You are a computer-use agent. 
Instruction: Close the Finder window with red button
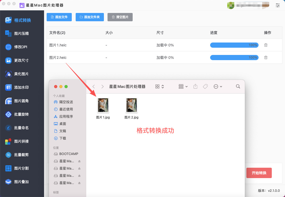[56, 87]
